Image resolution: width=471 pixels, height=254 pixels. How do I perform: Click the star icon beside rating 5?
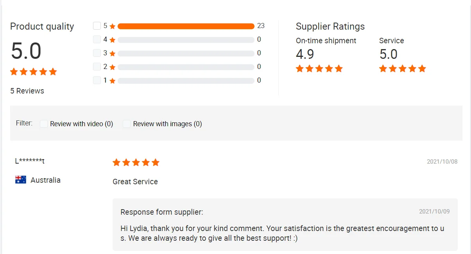coord(113,26)
